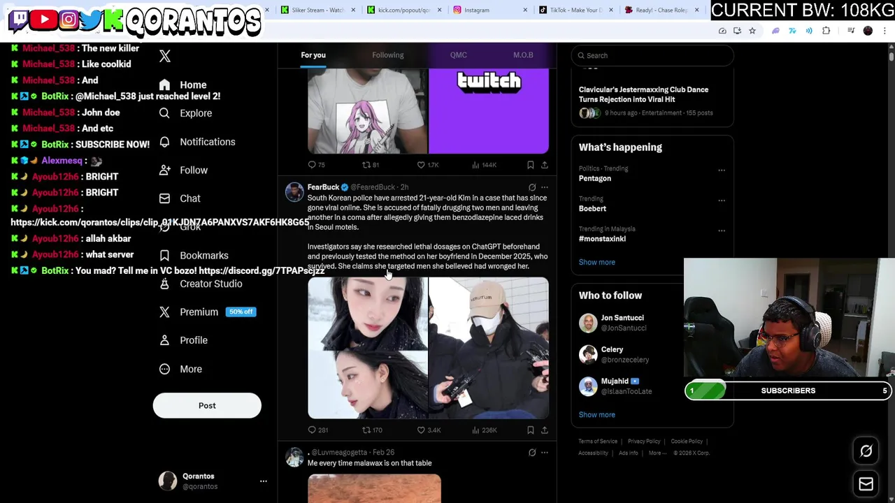The width and height of the screenshot is (895, 503).
Task: Open options for #monstaxinkl trend
Action: coord(722,231)
